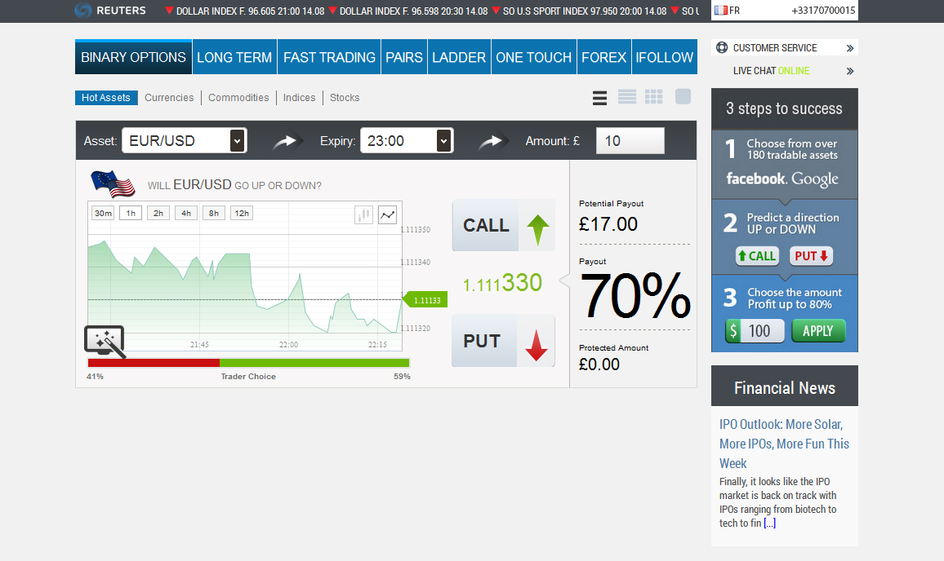Click the green CALL up arrow
The image size is (944, 561).
[537, 230]
